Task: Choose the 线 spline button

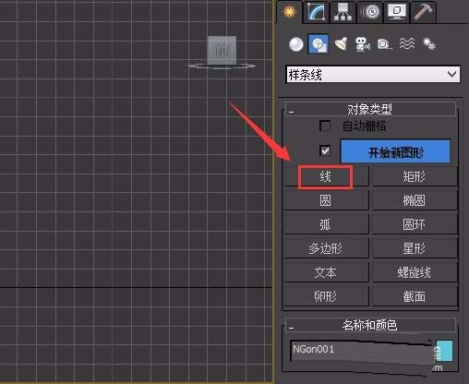Action: (326, 176)
